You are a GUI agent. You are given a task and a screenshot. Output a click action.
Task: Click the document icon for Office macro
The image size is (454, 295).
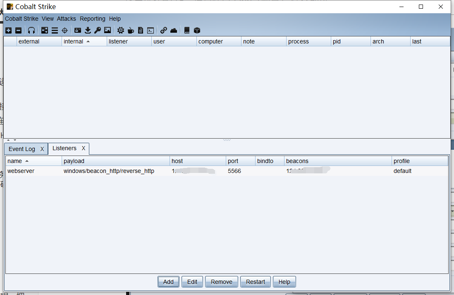141,30
